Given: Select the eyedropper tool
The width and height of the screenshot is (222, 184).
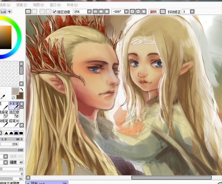Looking at the screenshot, I should (3, 97).
